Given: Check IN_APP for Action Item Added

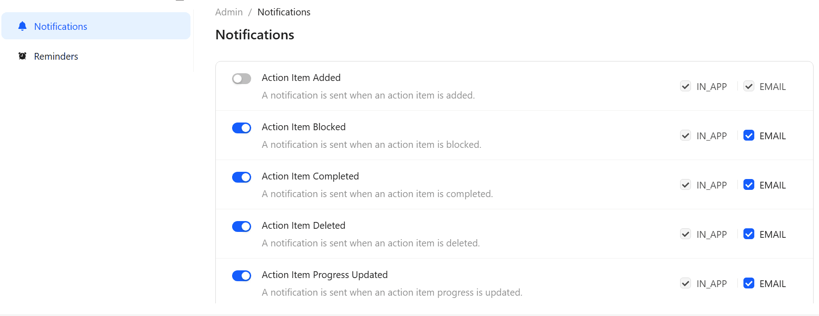Looking at the screenshot, I should pyautogui.click(x=686, y=86).
